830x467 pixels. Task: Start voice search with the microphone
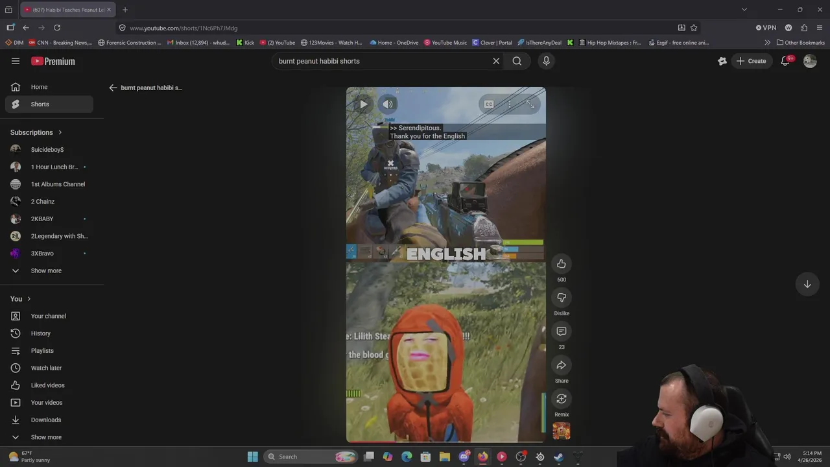point(546,61)
